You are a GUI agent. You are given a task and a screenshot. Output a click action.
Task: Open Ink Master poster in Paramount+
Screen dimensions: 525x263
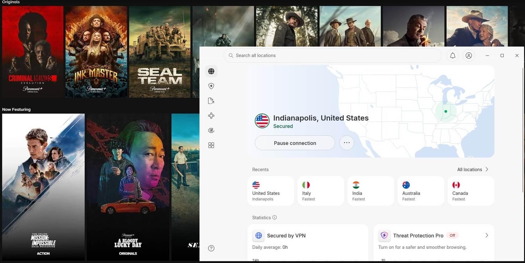pyautogui.click(x=96, y=52)
